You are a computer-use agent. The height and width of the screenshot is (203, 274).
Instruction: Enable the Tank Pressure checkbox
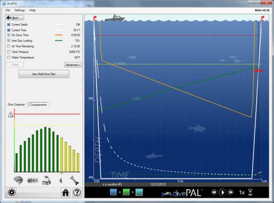tap(9, 52)
